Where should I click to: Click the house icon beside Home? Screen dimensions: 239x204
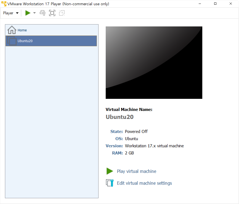12,30
